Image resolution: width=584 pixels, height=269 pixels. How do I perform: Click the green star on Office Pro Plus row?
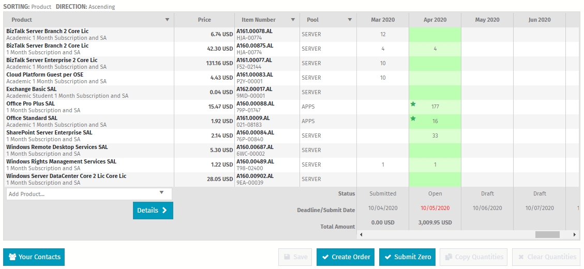pos(413,104)
